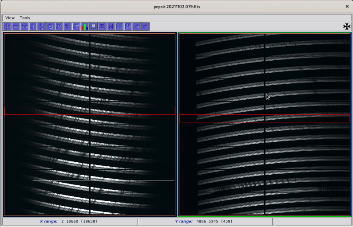
Task: Click the grid icon with red X
Action: [x=128, y=27]
